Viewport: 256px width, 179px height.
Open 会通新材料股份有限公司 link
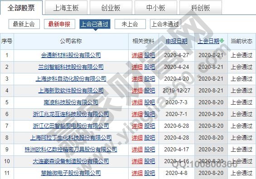(71, 55)
